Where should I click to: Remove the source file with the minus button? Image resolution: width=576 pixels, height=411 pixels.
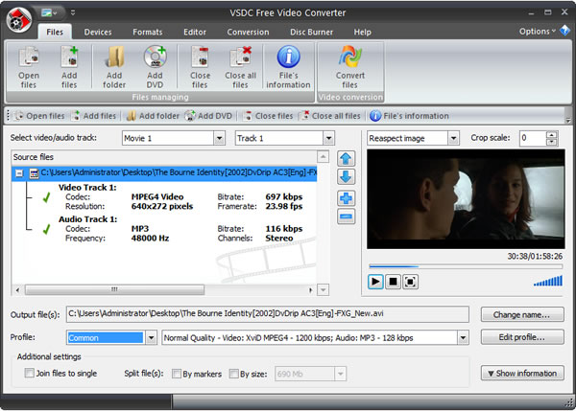(346, 217)
